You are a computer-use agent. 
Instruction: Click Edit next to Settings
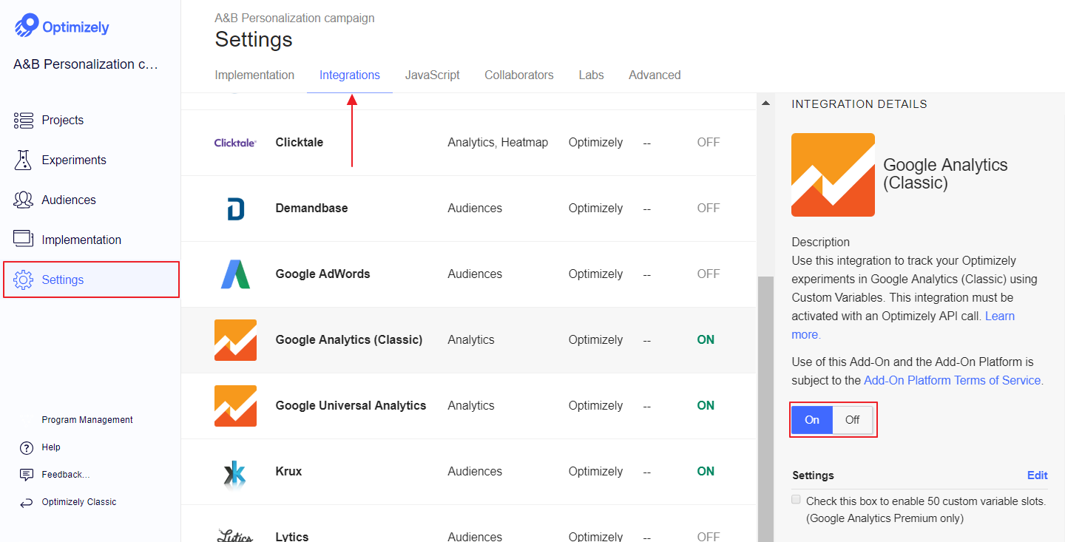(1037, 475)
